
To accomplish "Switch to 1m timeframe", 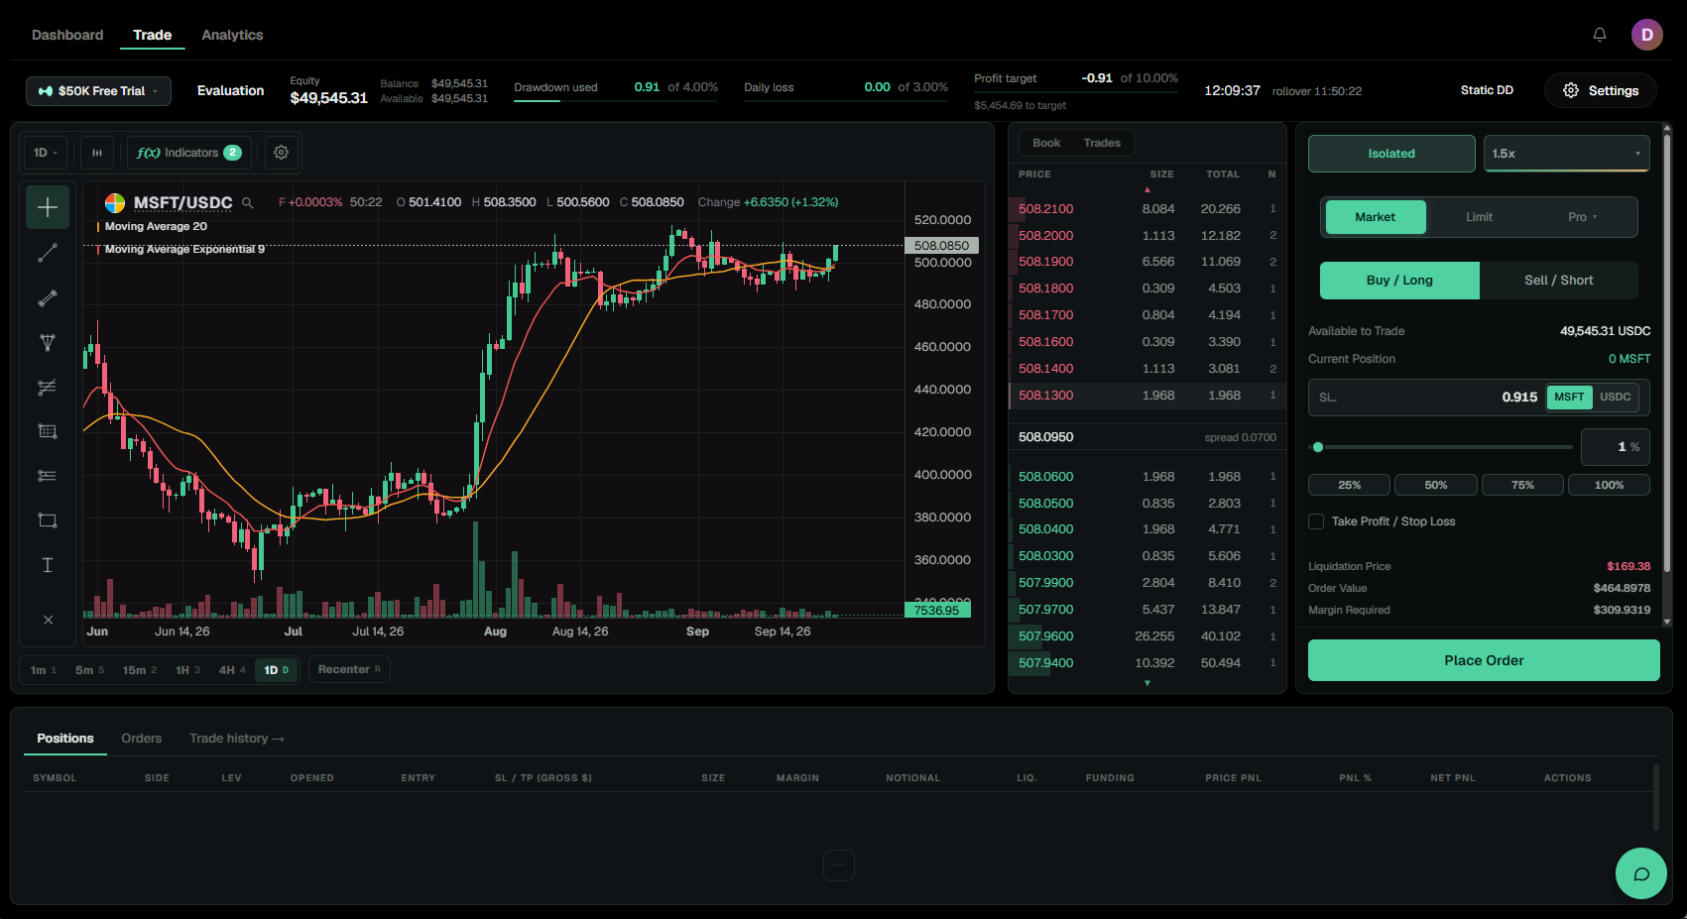I will coord(44,670).
